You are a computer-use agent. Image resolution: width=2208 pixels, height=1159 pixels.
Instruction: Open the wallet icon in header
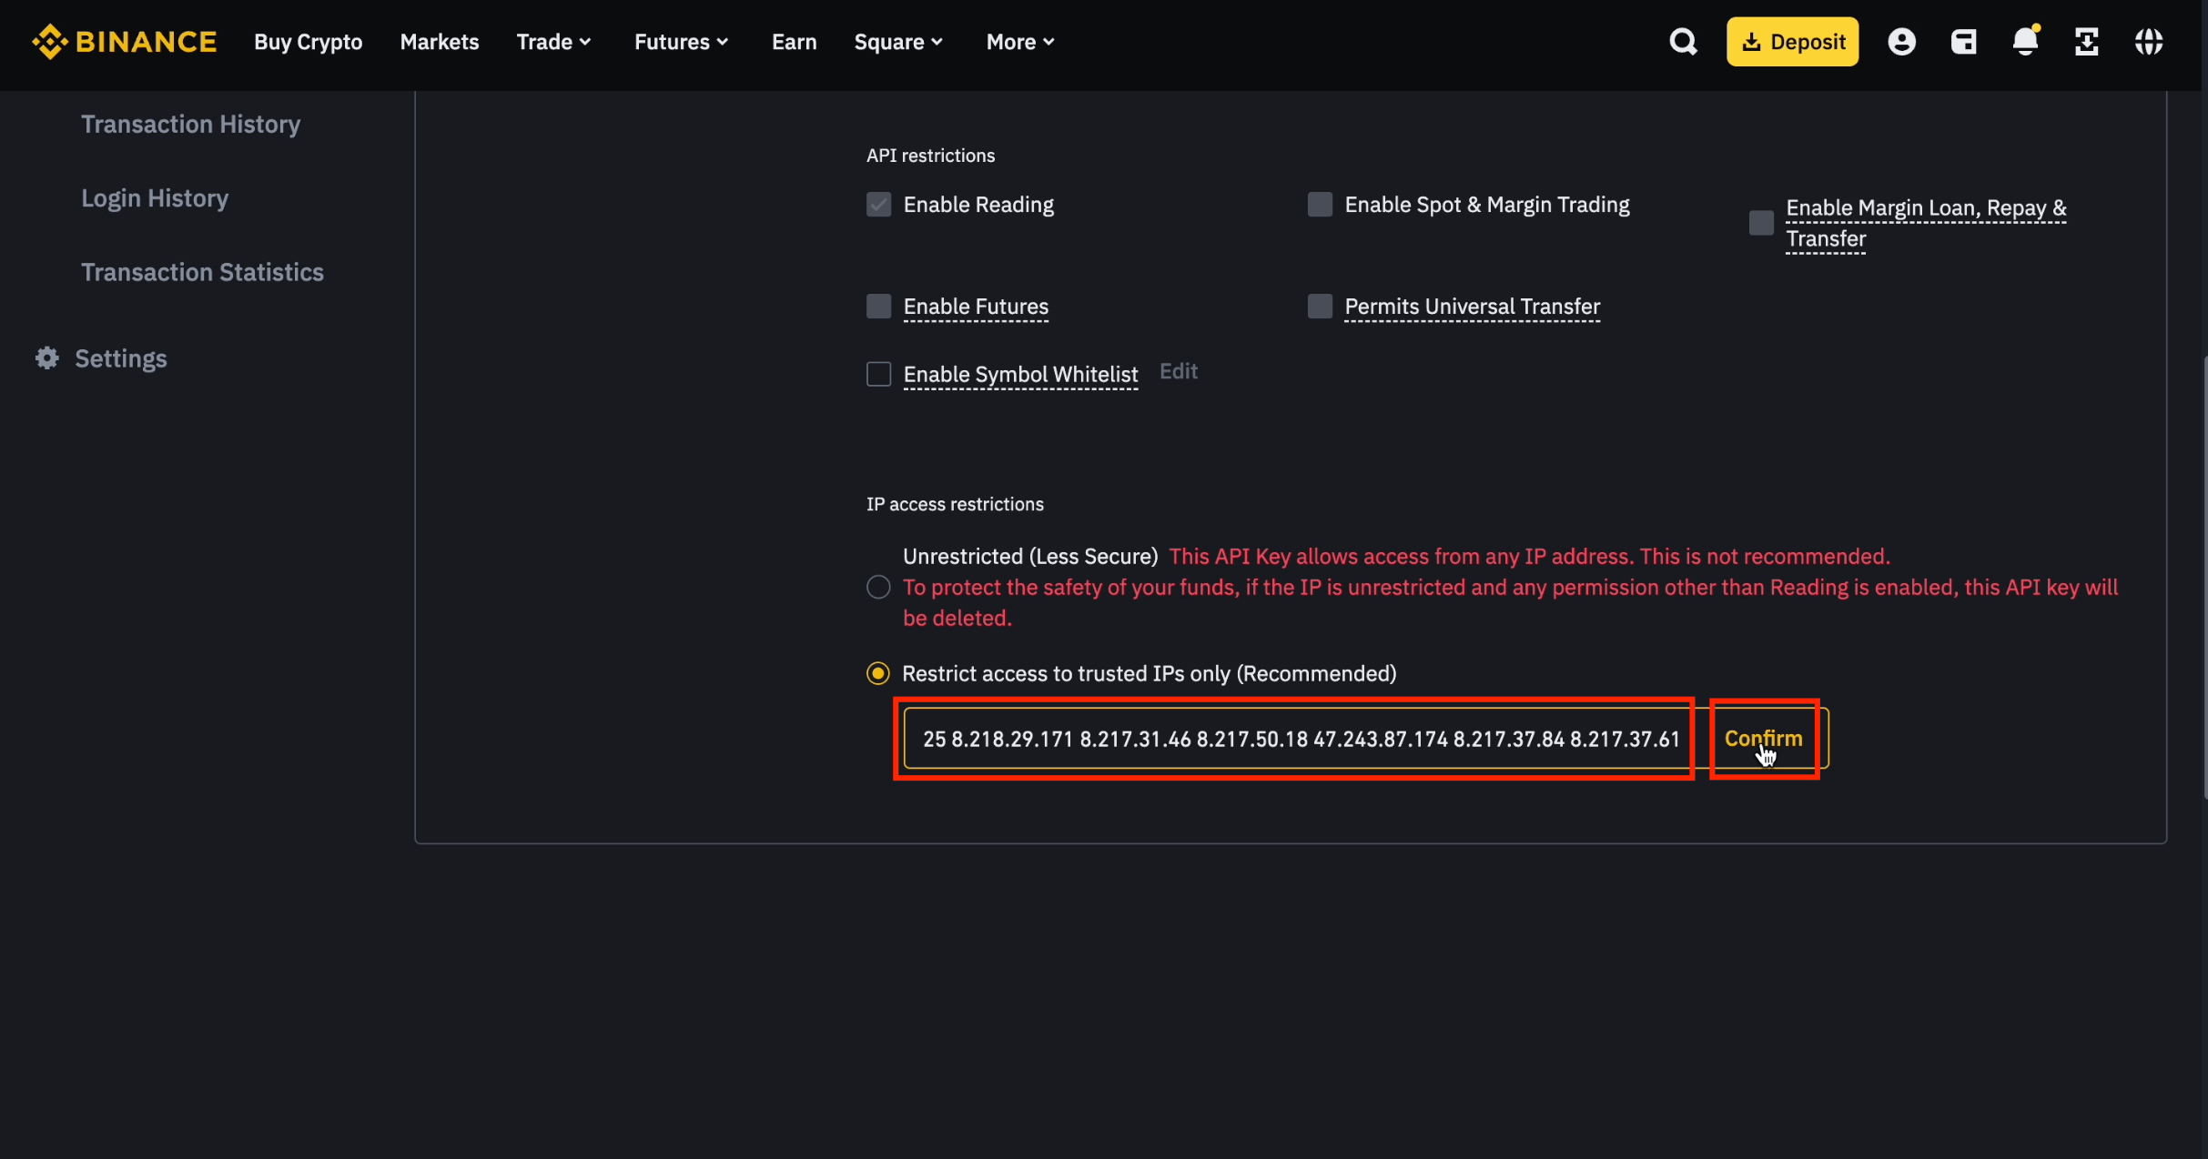(x=1963, y=42)
